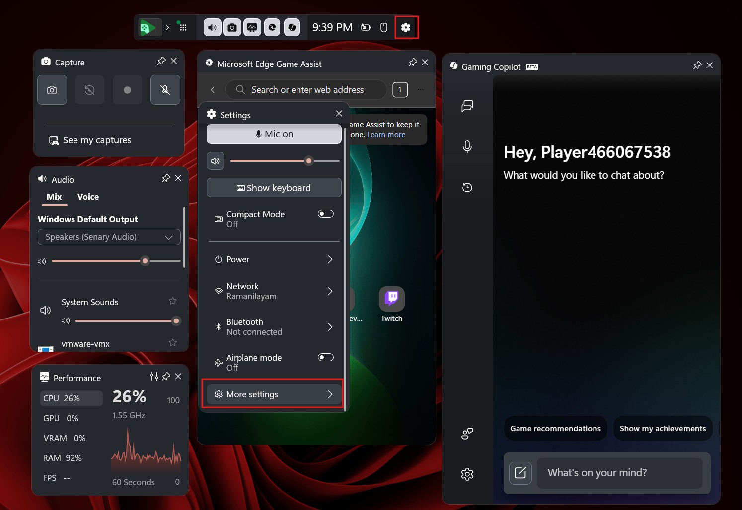Screen dimensions: 742x510
Task: Launch Copilot from the Game Bar toolbar
Action: (x=292, y=27)
